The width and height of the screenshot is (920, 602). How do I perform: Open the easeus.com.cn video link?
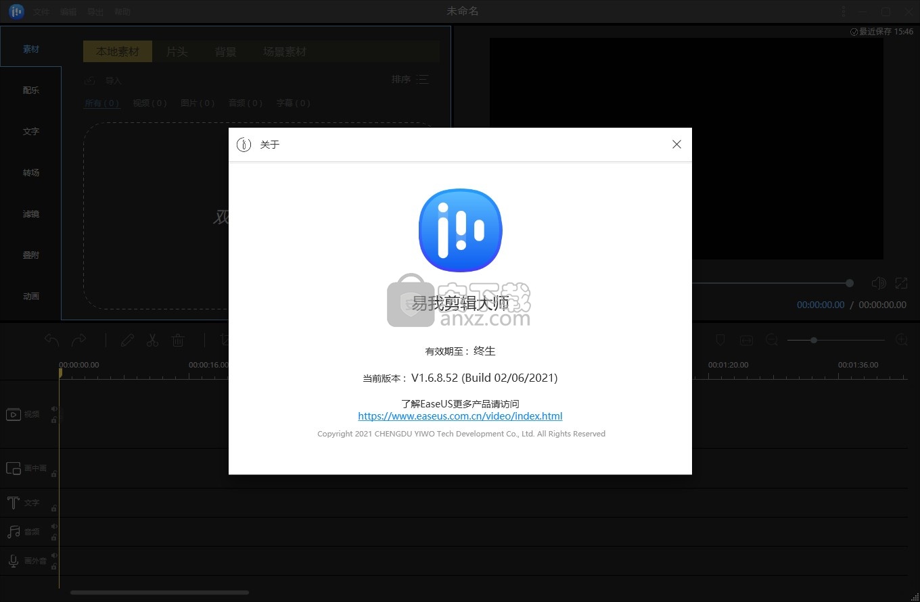460,416
